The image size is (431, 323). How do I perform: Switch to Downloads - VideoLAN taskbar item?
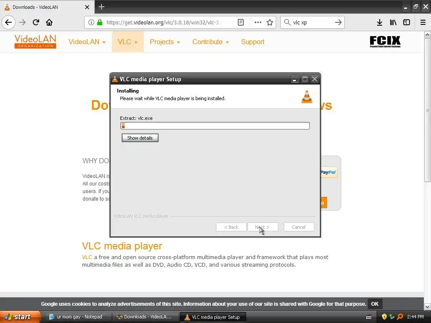tap(145, 317)
